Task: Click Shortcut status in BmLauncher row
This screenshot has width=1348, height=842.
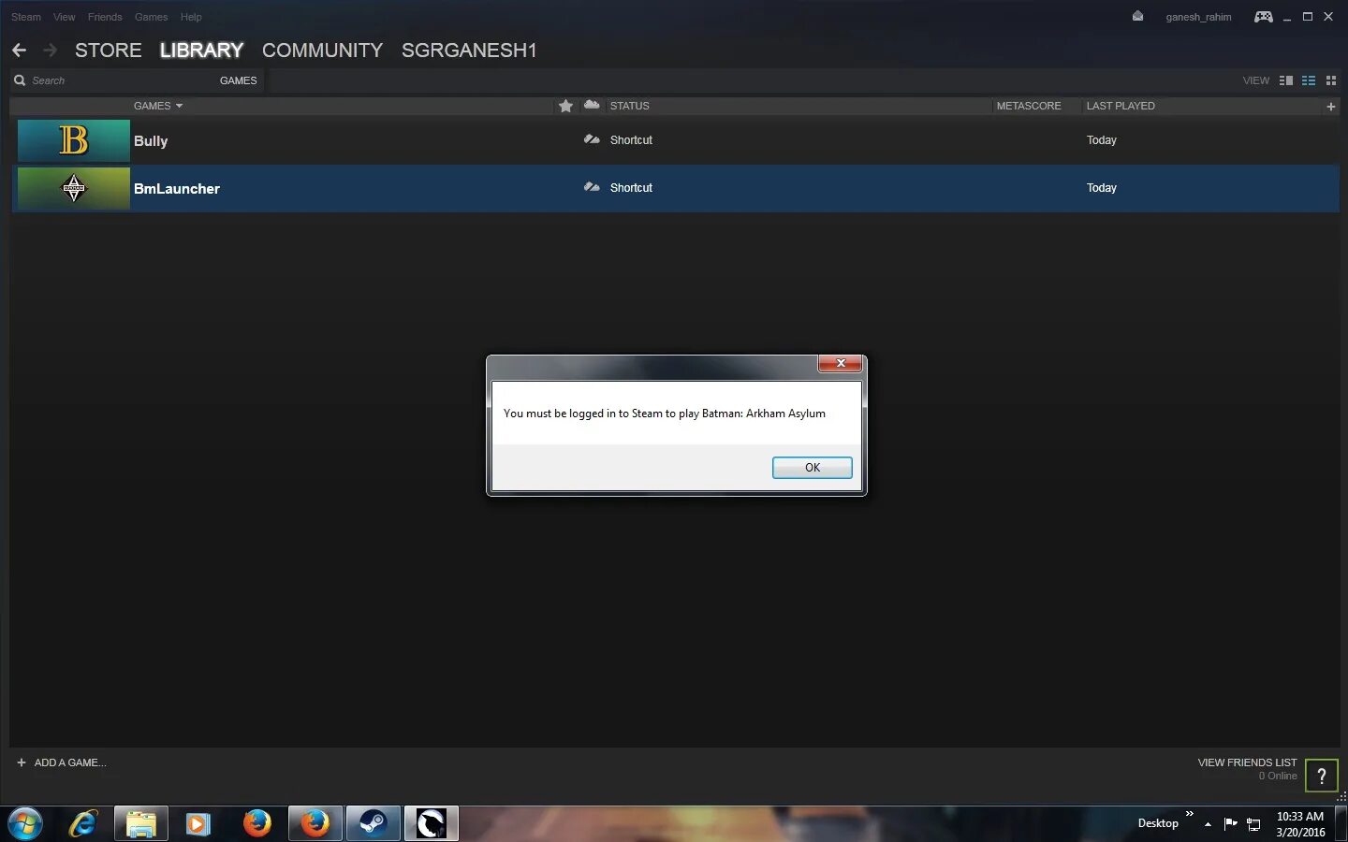Action: tap(631, 187)
